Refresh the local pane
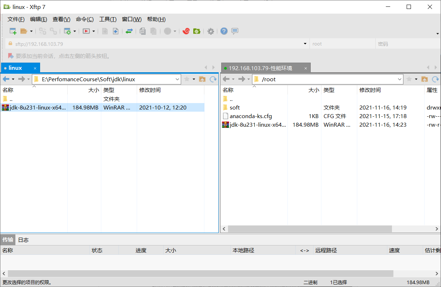 [x=213, y=79]
